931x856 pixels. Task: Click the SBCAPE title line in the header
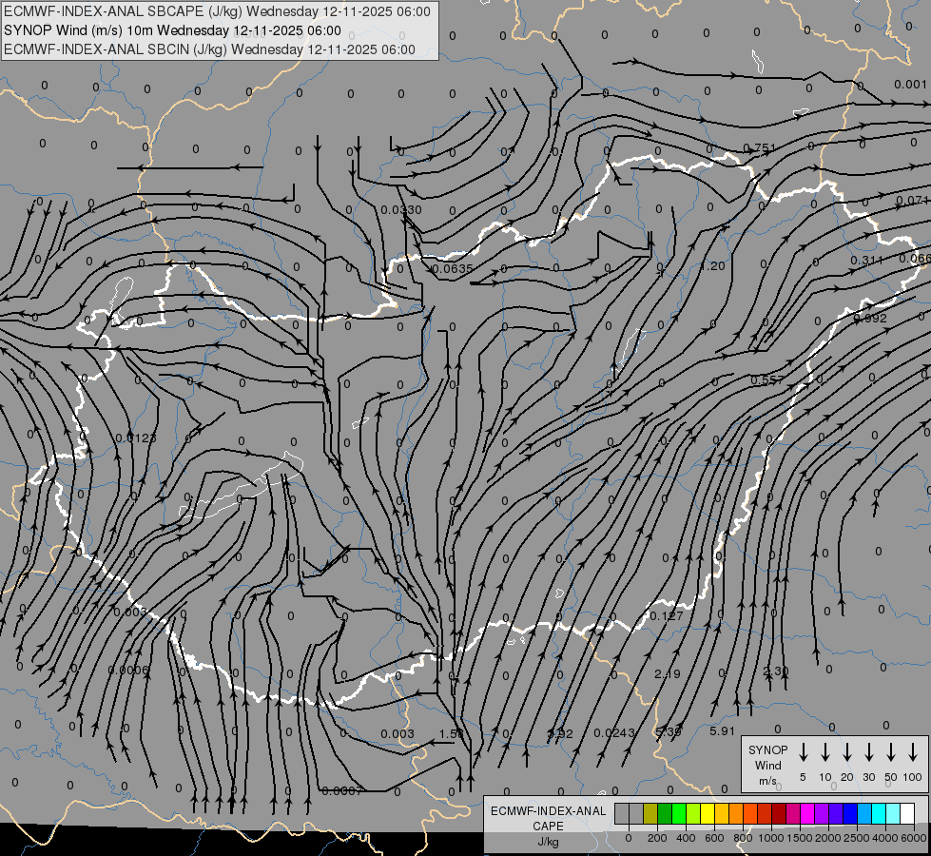217,11
